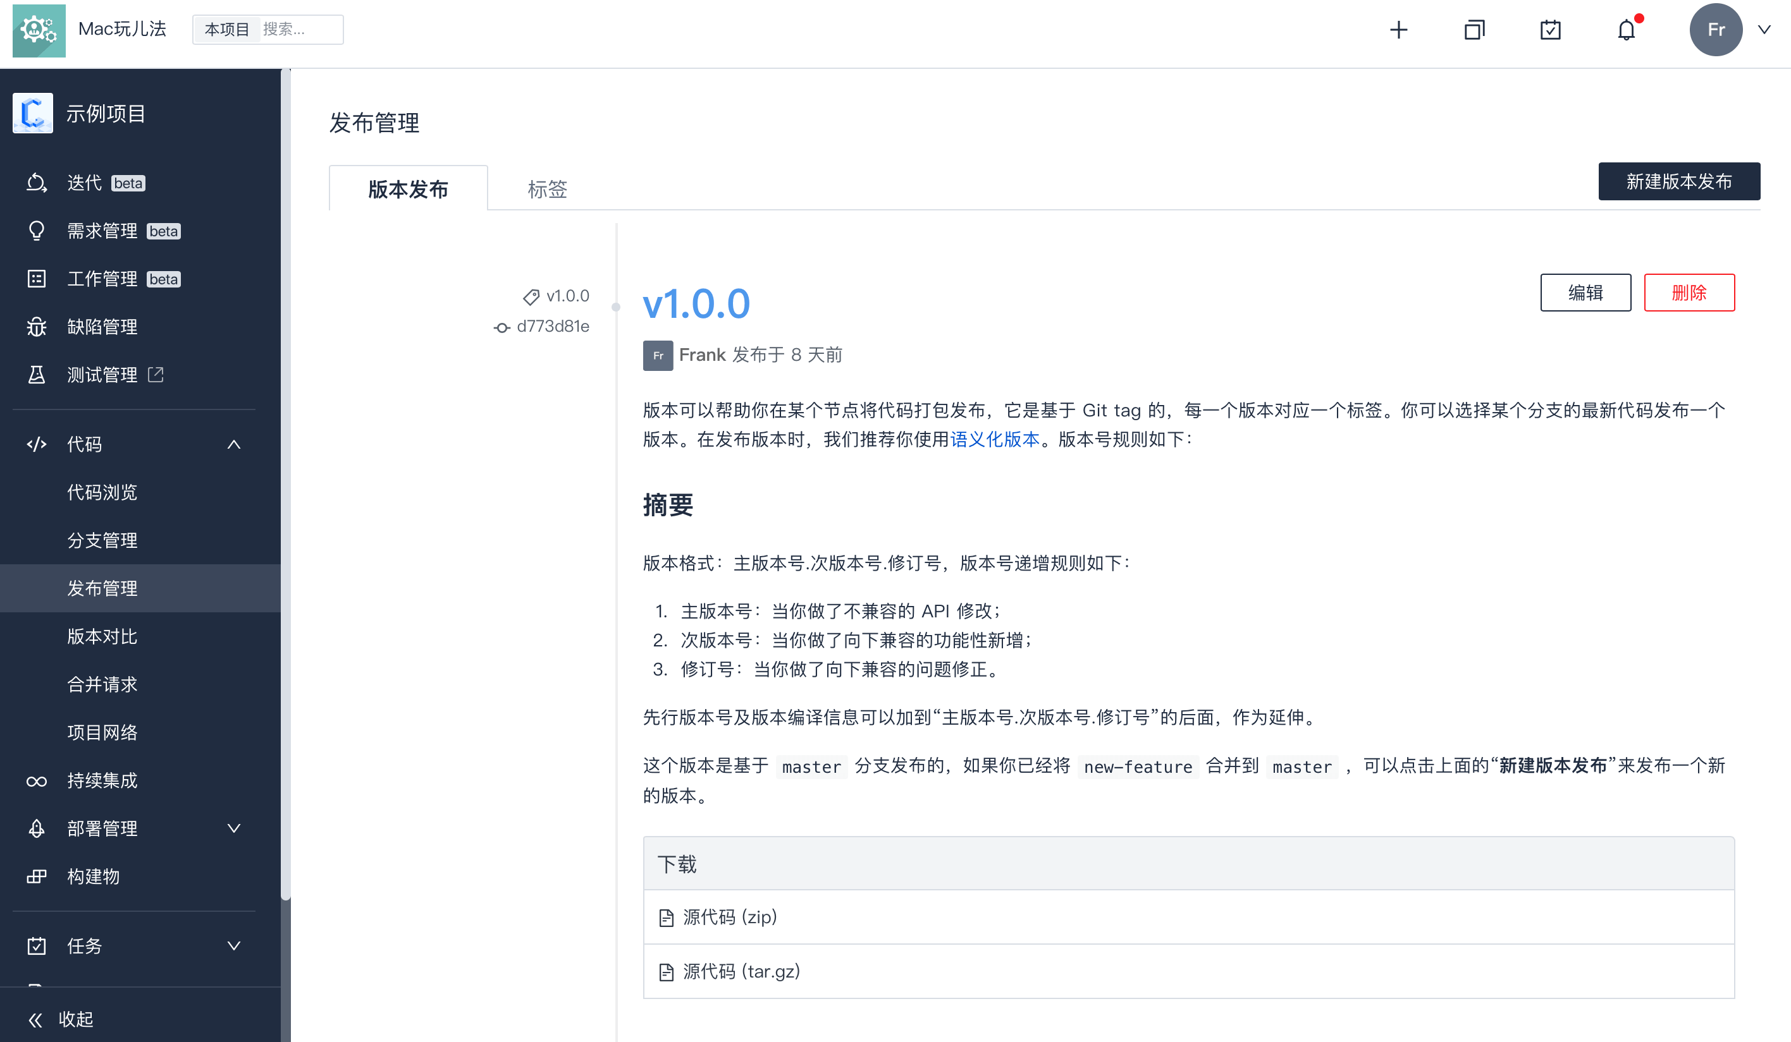The height and width of the screenshot is (1042, 1791).
Task: Expand the 部署管理 chevron
Action: click(234, 828)
